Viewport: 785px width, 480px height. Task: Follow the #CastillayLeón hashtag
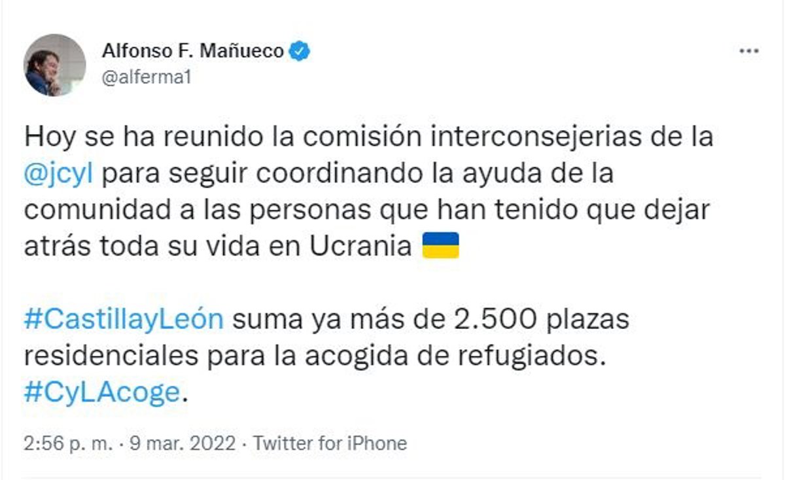(x=124, y=320)
